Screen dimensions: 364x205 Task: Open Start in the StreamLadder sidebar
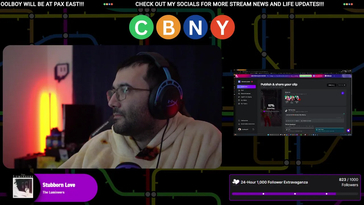(242, 90)
